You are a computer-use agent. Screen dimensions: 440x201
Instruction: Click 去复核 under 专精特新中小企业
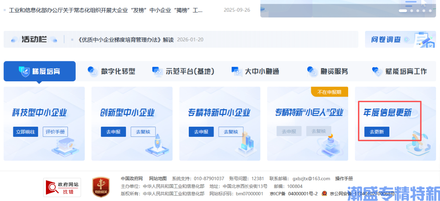pos(231,132)
